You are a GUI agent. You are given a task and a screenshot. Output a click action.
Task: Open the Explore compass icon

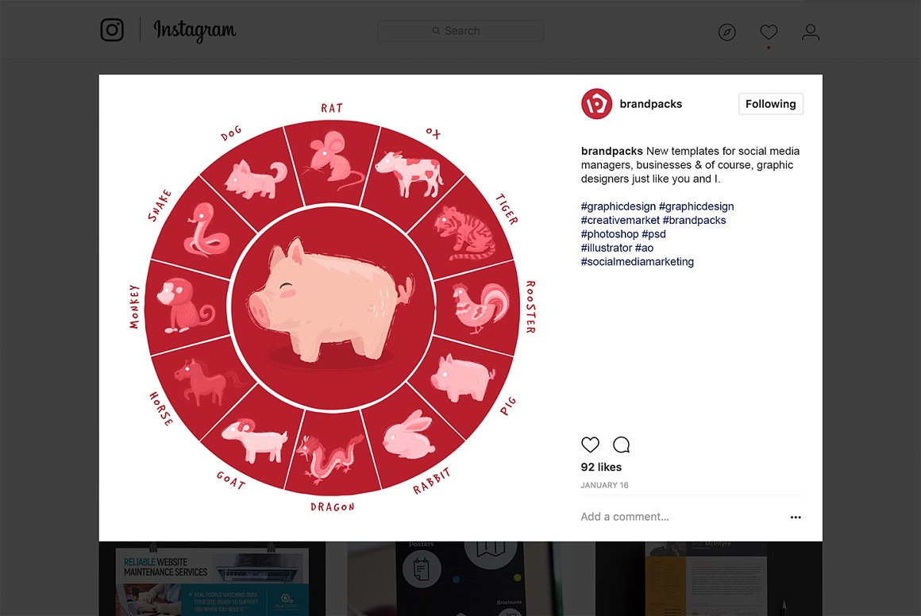pos(726,33)
